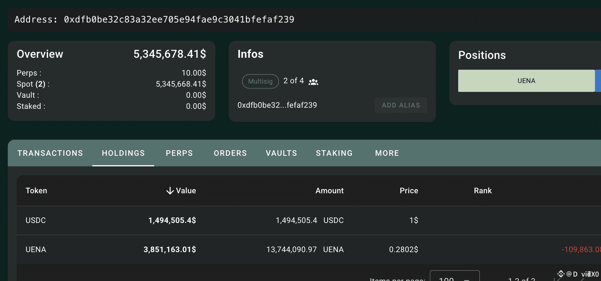Click the multisig signers group icon

tap(313, 82)
